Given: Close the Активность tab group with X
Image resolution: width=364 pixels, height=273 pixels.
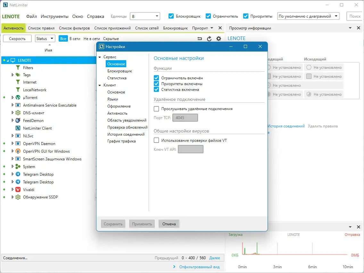Looking at the screenshot, I should [x=220, y=28].
